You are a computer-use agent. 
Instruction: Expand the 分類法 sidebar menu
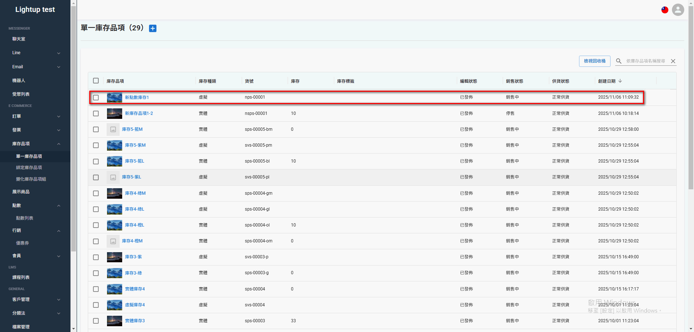pyautogui.click(x=35, y=313)
